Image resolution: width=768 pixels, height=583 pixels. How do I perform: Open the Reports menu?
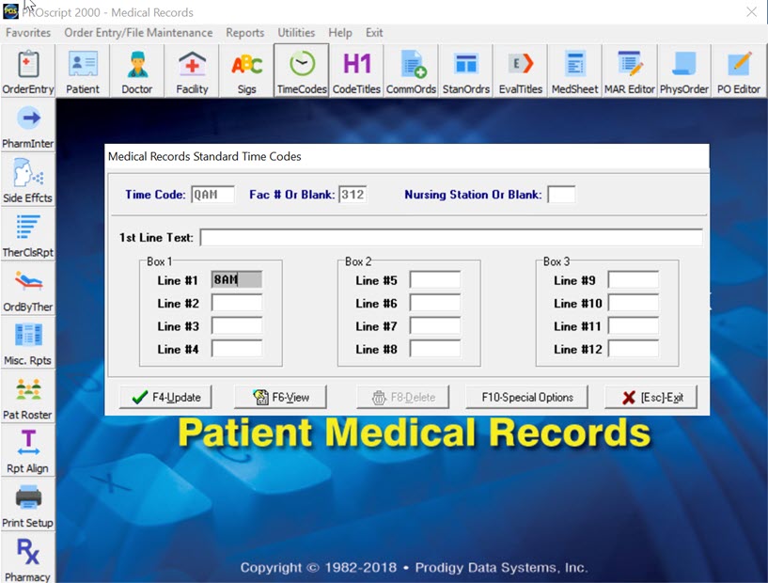coord(244,33)
